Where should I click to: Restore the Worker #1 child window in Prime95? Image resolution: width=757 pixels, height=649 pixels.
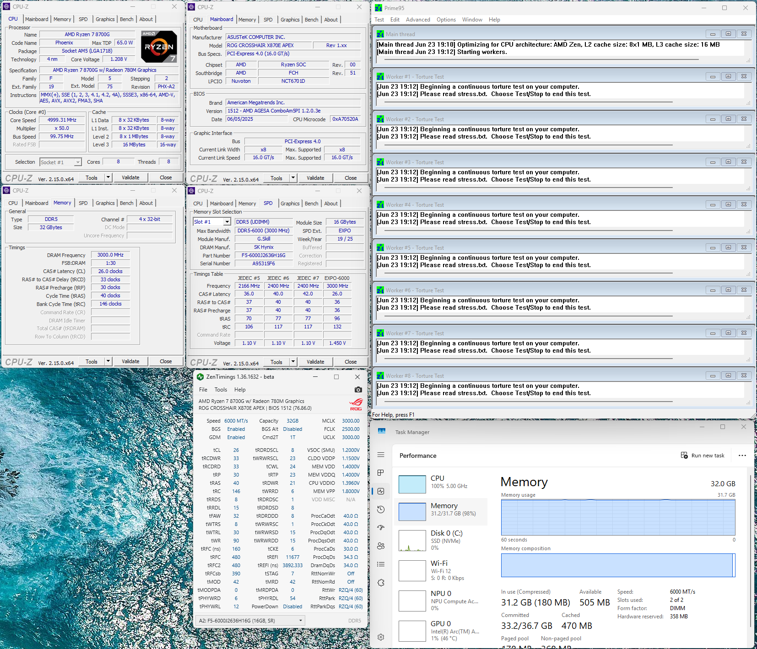728,76
